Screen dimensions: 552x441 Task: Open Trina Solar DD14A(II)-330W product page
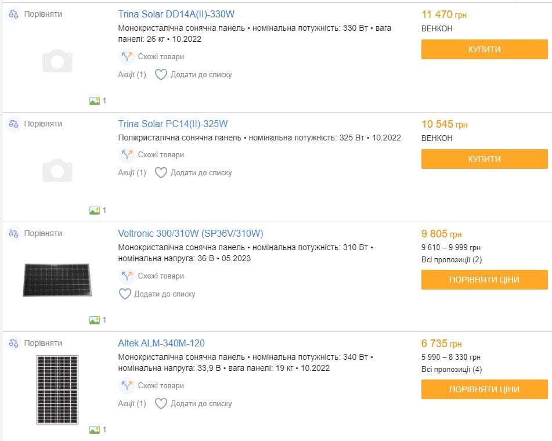(176, 14)
